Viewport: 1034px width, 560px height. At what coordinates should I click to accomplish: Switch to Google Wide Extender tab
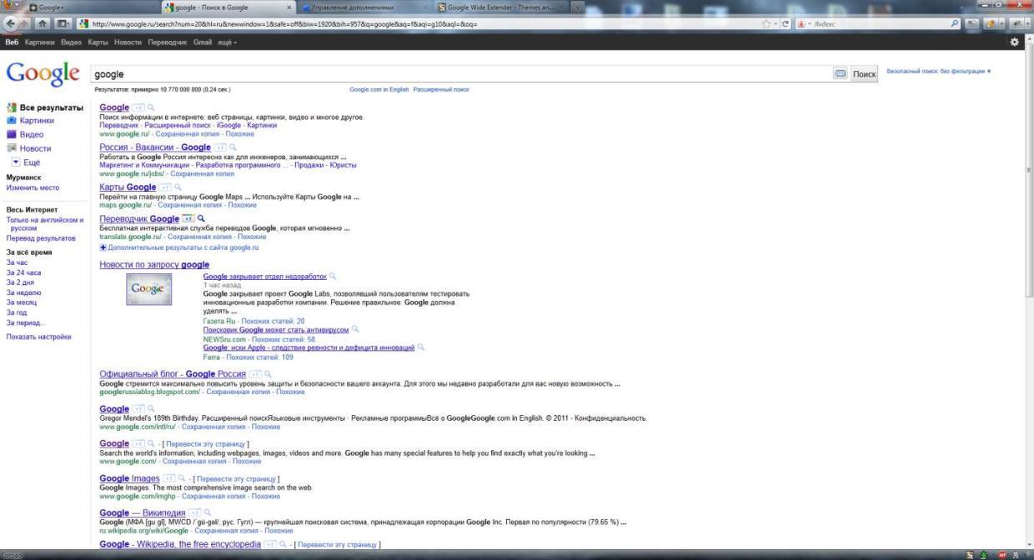[x=503, y=7]
